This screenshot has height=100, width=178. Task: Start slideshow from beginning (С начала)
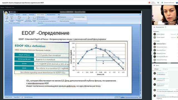[x=7, y=19]
